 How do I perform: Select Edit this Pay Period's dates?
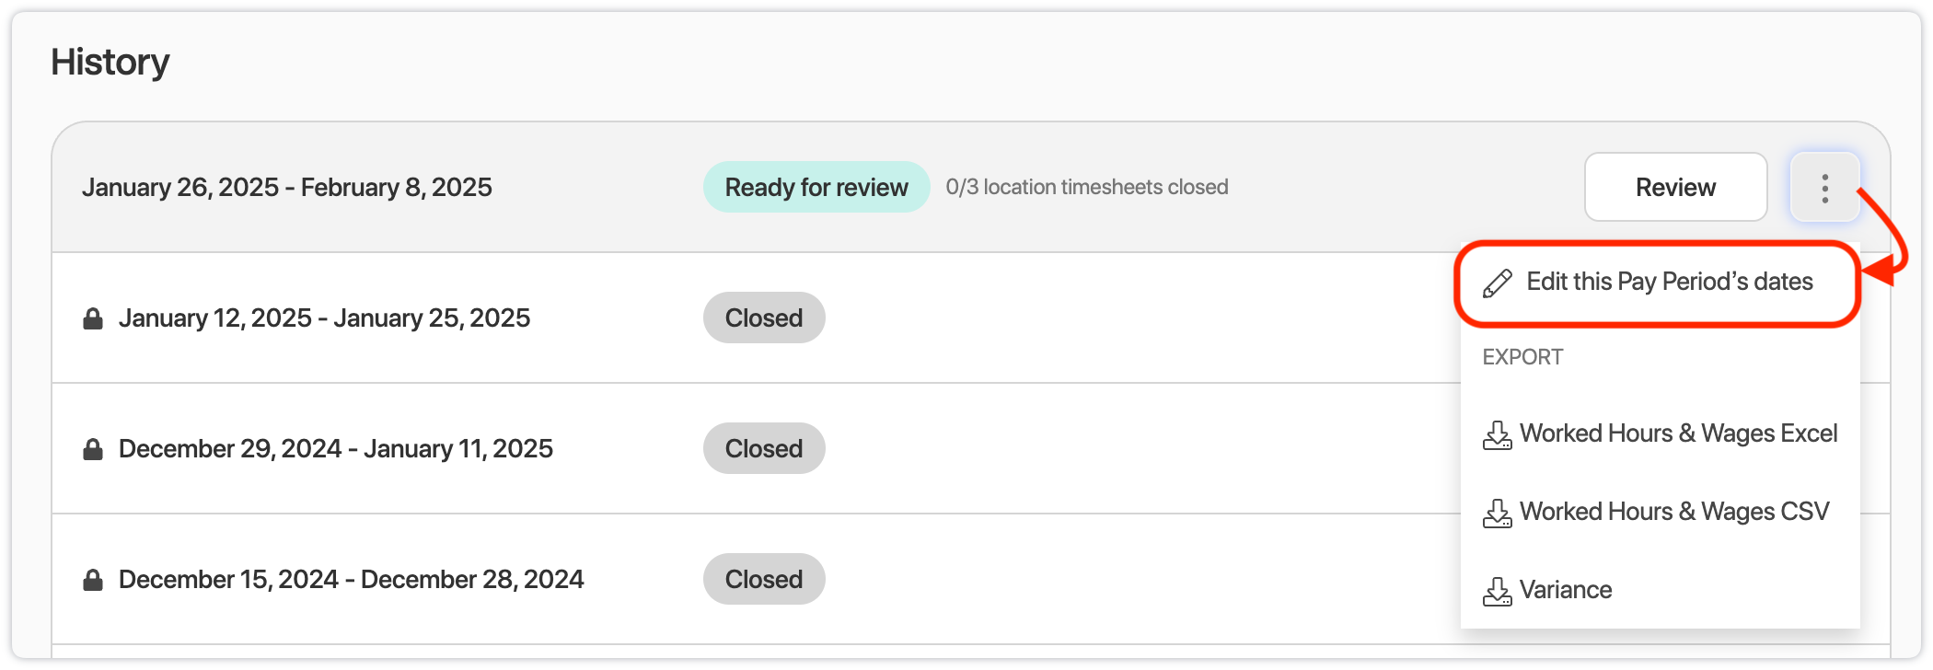tap(1669, 282)
